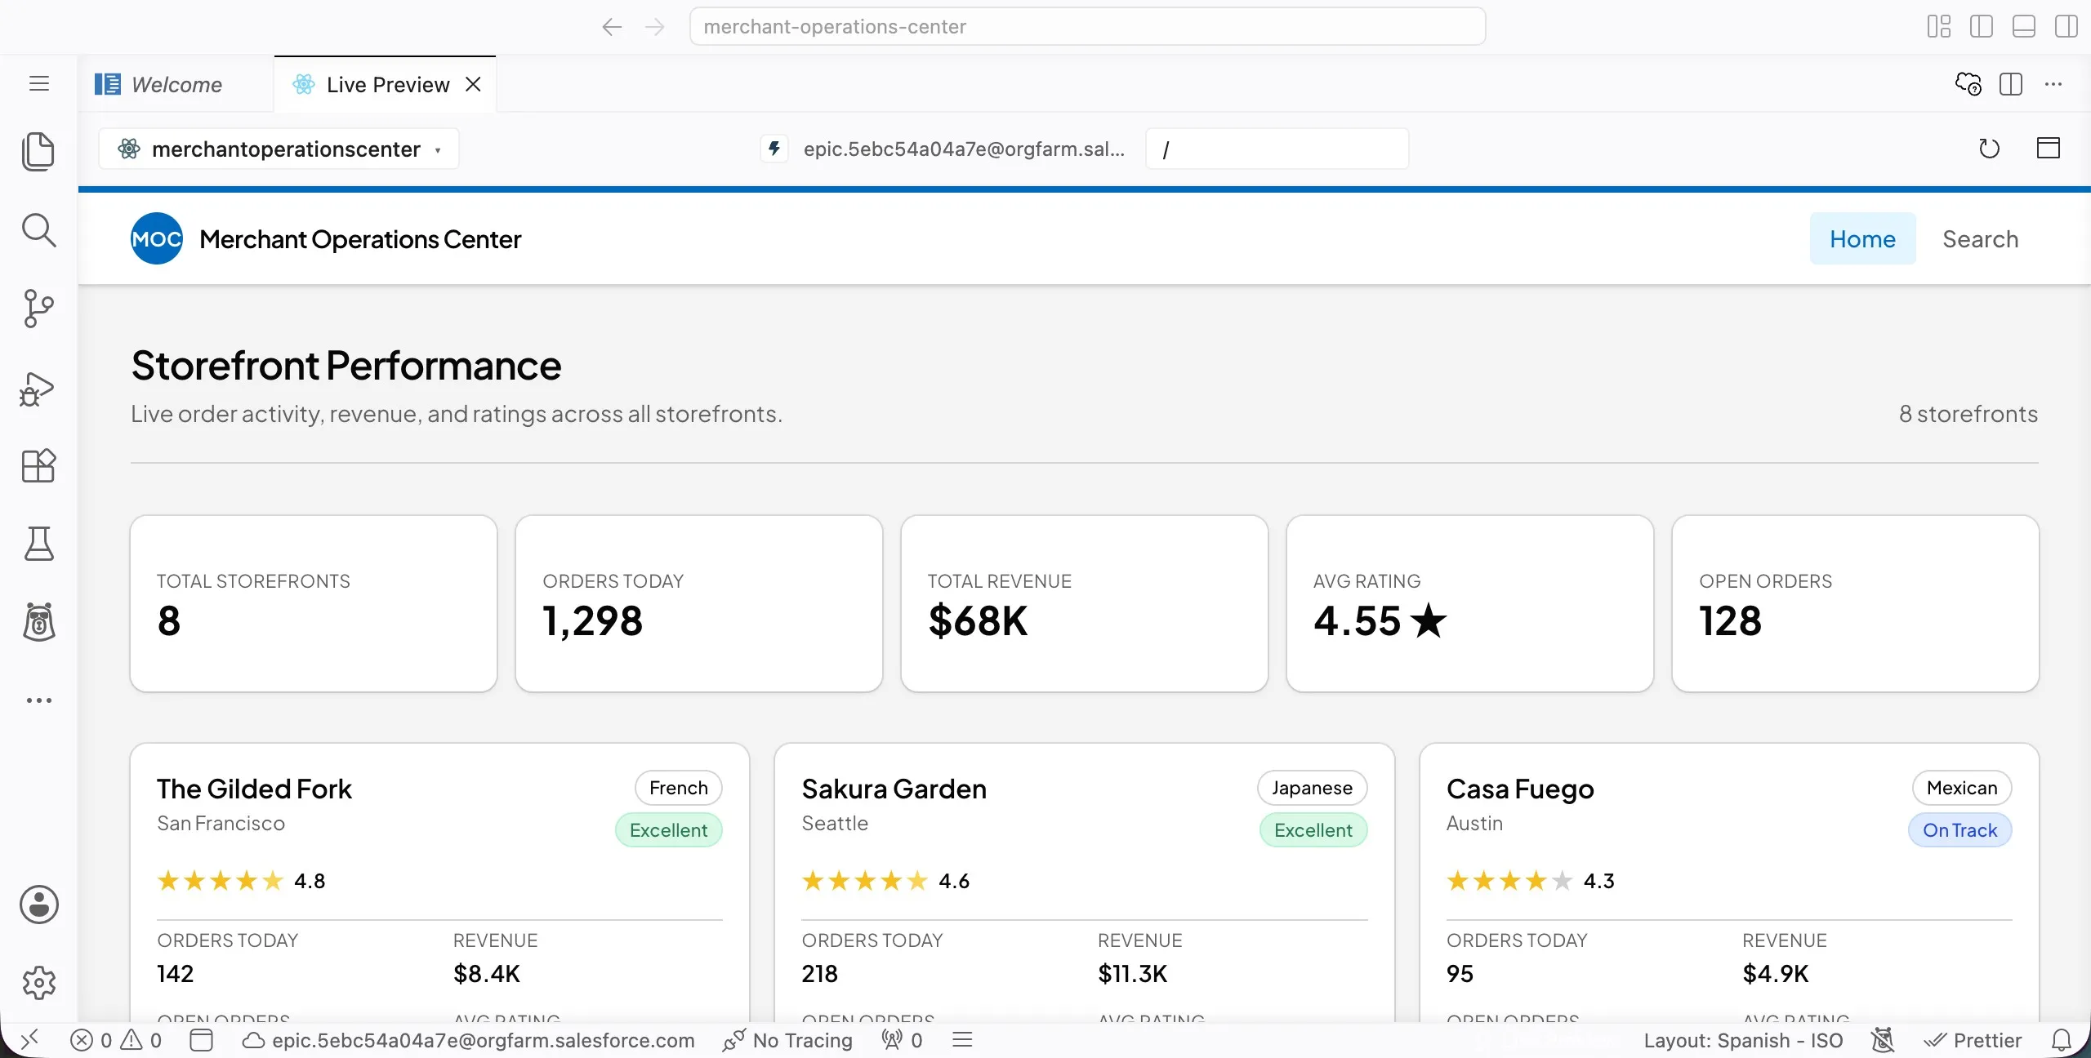Screen dimensions: 2091x1058
Task: Toggle primary side bar layout icon
Action: tap(1981, 27)
